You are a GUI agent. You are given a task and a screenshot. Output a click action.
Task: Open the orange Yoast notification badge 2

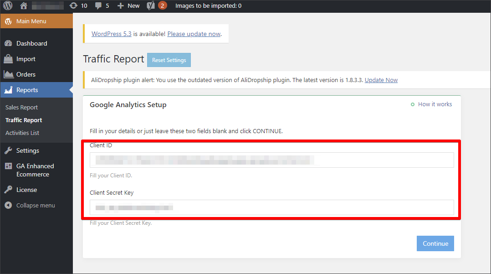coord(162,5)
